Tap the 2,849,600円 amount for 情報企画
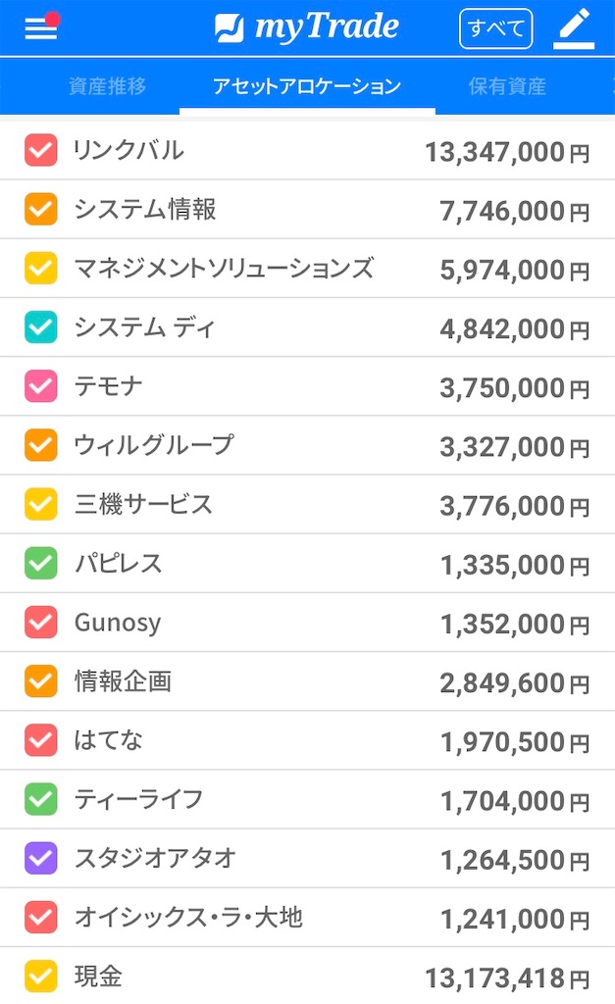615x1004 pixels. pos(514,683)
